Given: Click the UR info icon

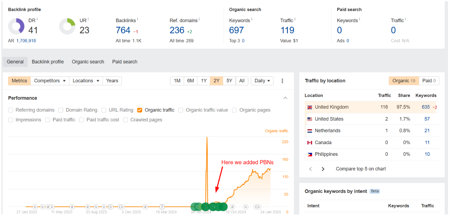Looking at the screenshot, I should point(88,19).
